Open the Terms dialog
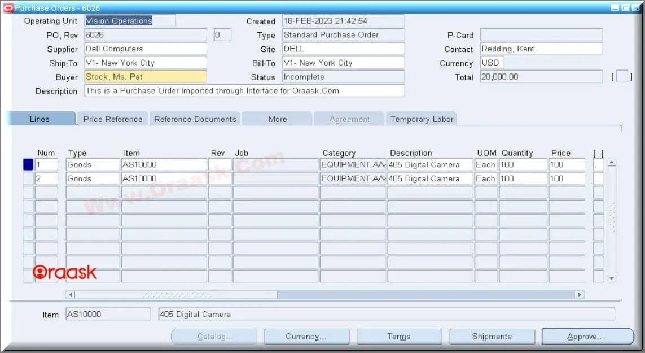 coord(399,336)
